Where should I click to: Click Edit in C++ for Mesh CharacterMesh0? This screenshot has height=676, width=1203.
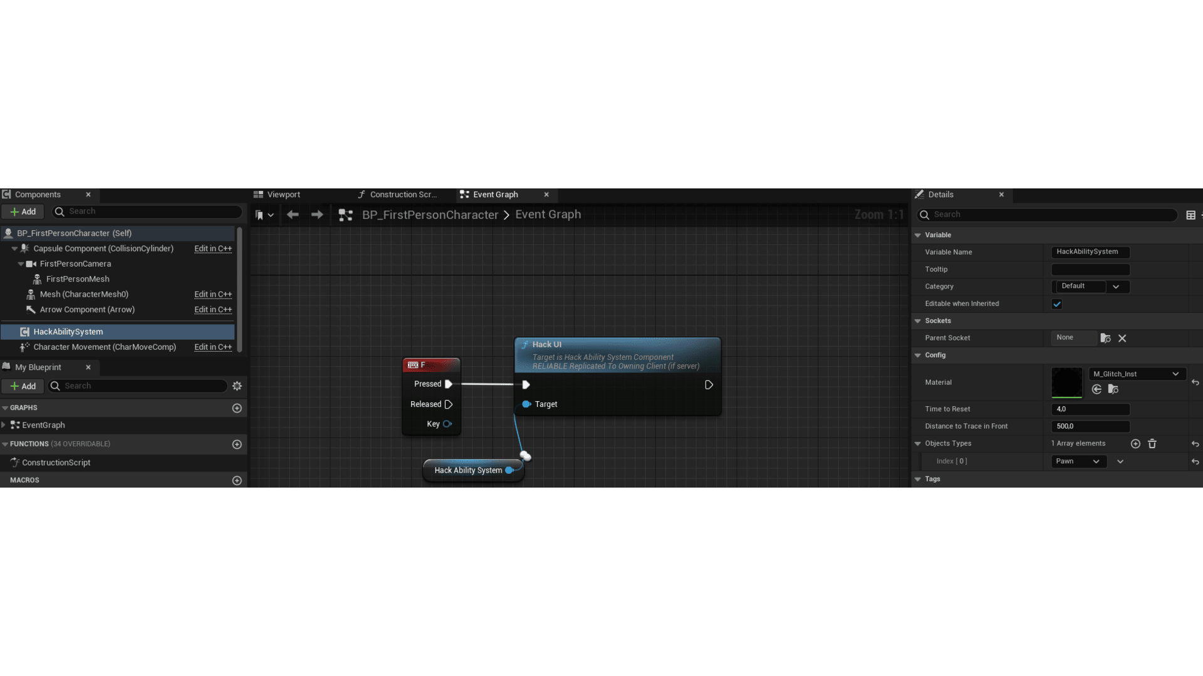pos(213,294)
